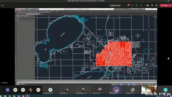172x97 pixels.
Task: Open the Collaborate ribbon tab
Action: (52, 11)
